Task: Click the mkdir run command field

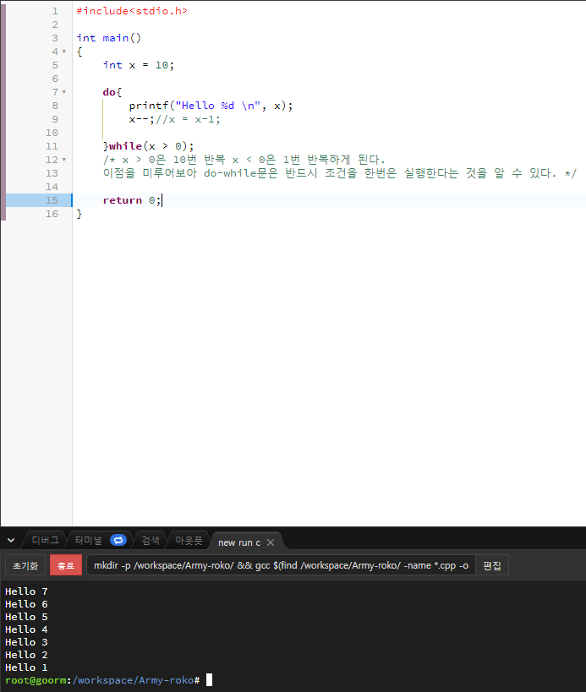Action: coord(281,565)
